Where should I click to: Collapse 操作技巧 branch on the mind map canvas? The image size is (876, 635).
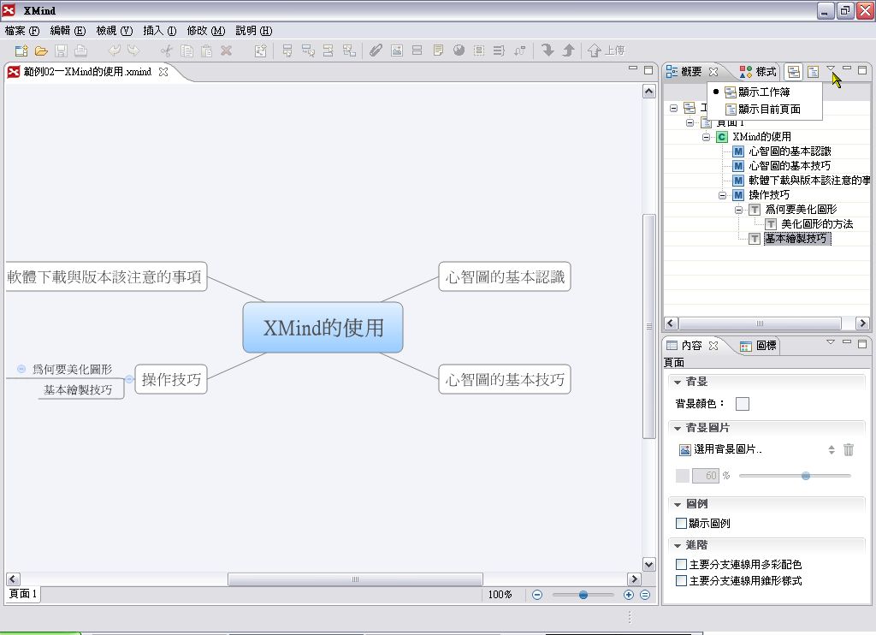pos(129,380)
